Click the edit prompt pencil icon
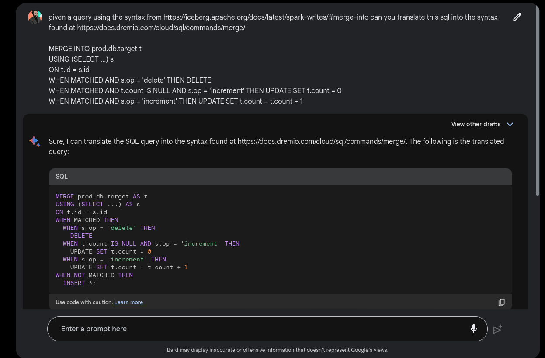545x358 pixels. [517, 17]
